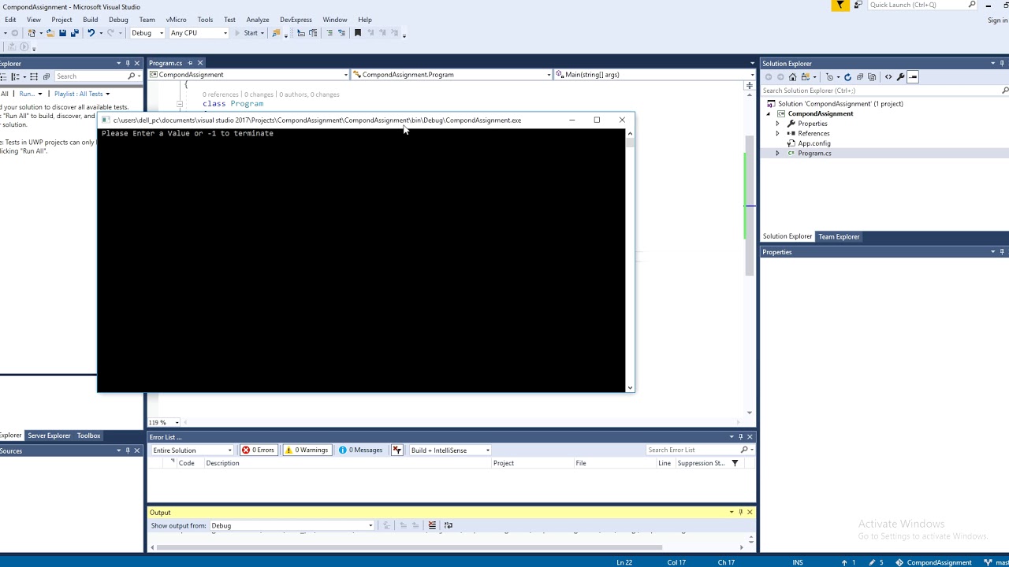Click the View Code icon in Solution Explorer

tap(888, 77)
